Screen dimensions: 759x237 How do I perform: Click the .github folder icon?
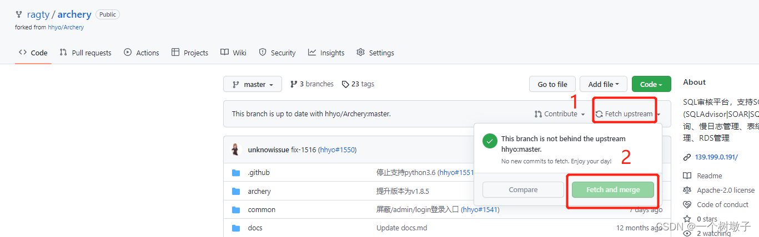236,173
